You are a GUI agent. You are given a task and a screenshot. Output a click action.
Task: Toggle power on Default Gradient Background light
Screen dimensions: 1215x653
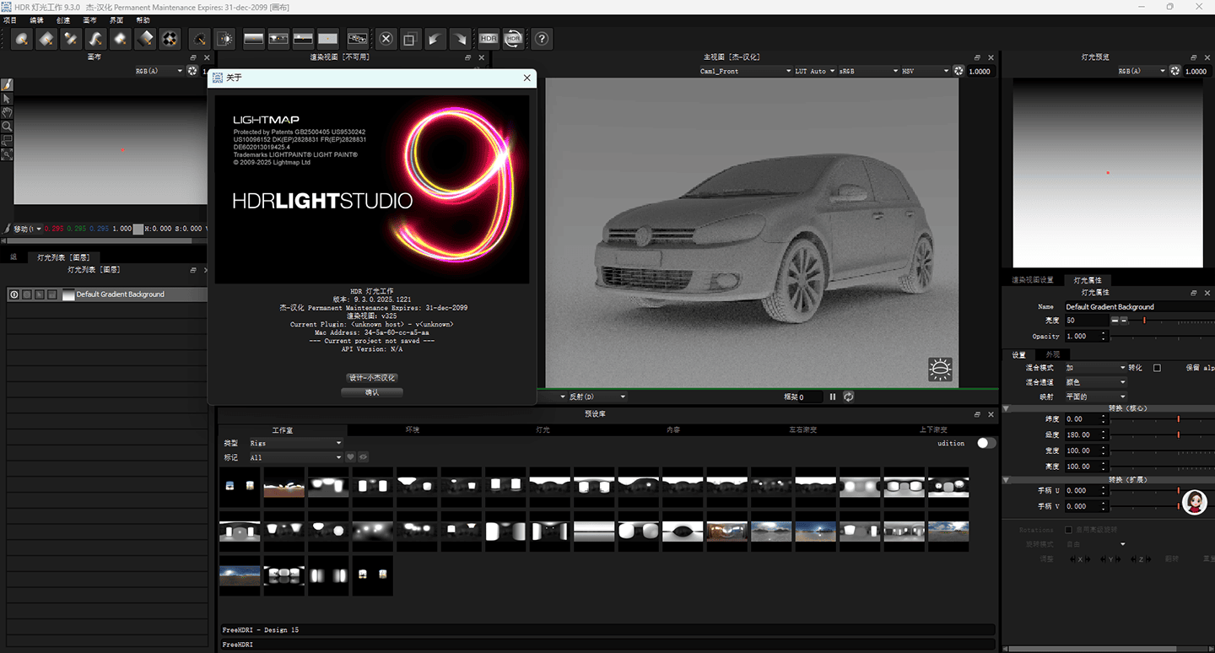point(14,294)
